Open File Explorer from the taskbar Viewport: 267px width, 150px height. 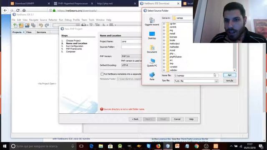pyautogui.click(x=101, y=146)
